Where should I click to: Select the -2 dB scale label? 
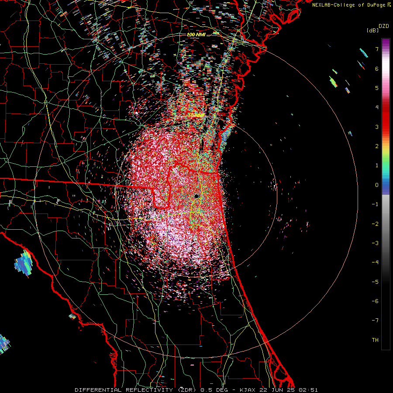375,224
